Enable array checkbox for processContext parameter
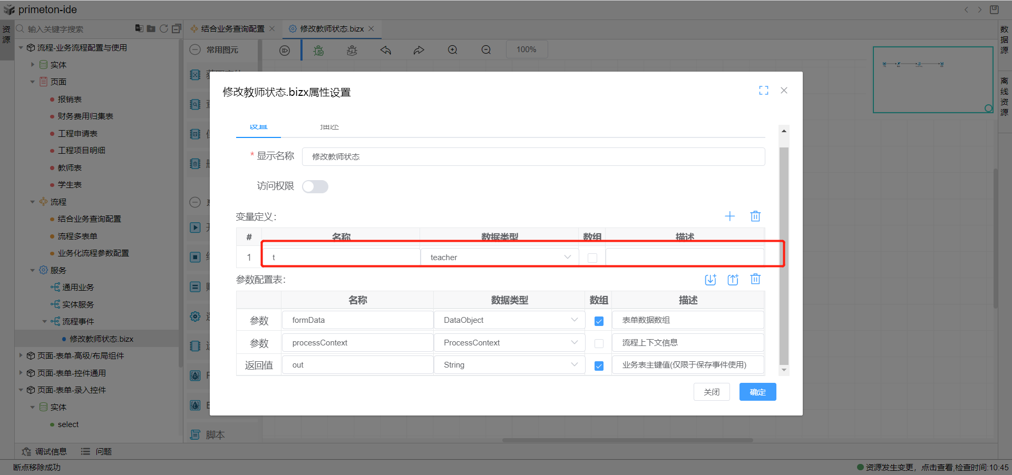The image size is (1012, 475). click(599, 343)
